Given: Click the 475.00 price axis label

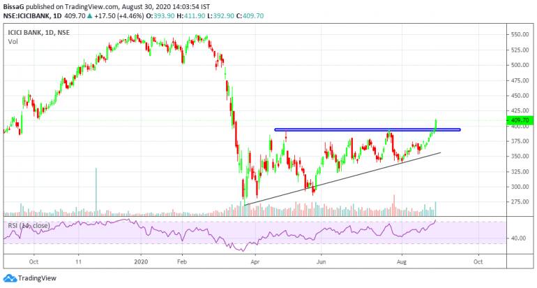Looking at the screenshot, I should [520, 80].
